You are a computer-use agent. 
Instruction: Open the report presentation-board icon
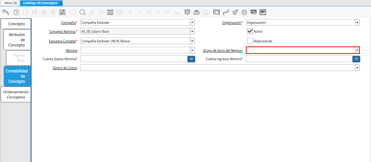pyautogui.click(x=187, y=12)
